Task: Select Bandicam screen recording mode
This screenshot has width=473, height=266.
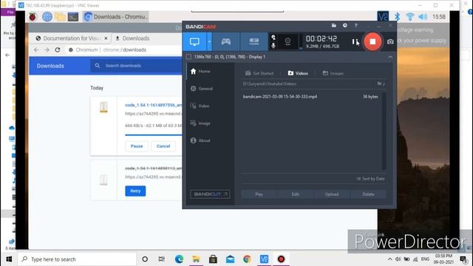Action: pos(194,41)
